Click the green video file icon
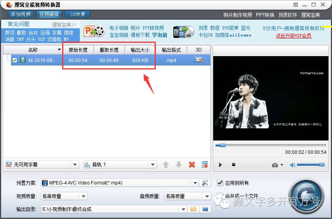The image size is (332, 219). [x=23, y=60]
